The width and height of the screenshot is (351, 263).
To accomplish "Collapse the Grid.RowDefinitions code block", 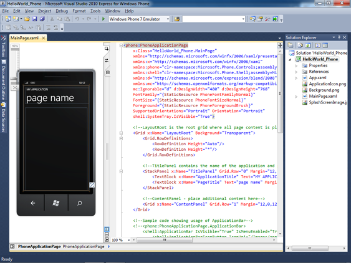I will (121, 138).
